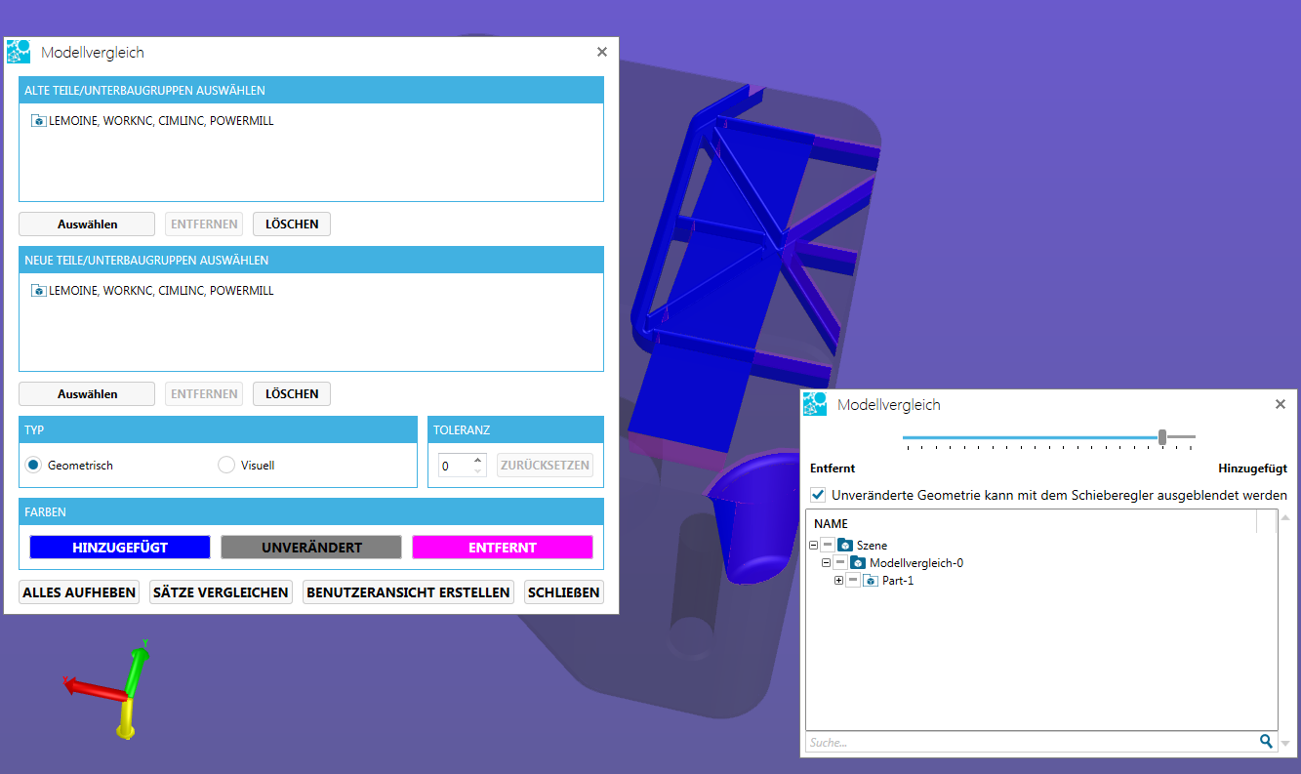Toggle the visibility checkbox next to Szene
Screen dimensions: 1301x774
tap(828, 545)
